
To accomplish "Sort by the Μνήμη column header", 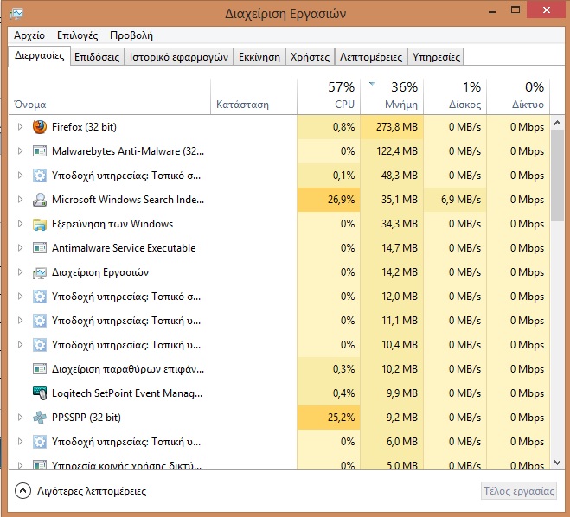I will [394, 96].
